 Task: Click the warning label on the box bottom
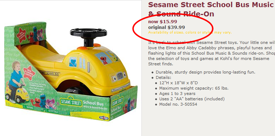pyautogui.click(x=28, y=107)
